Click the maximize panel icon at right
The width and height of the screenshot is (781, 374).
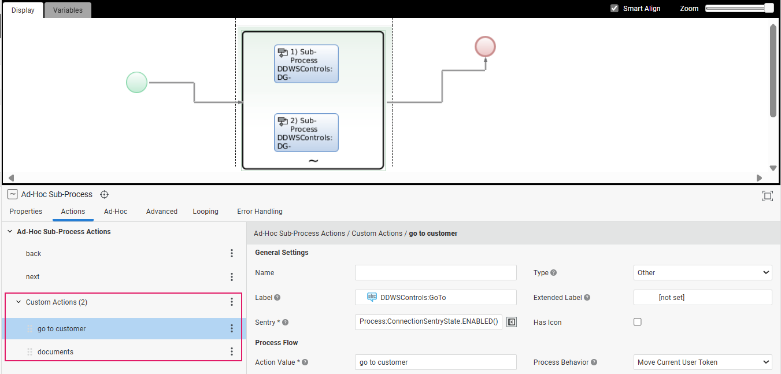tap(767, 196)
